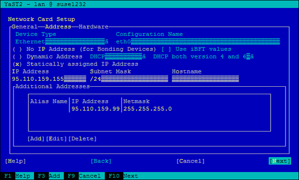Open the DHCP dropdown
Image resolution: width=299 pixels, height=180 pixels.
pyautogui.click(x=118, y=56)
